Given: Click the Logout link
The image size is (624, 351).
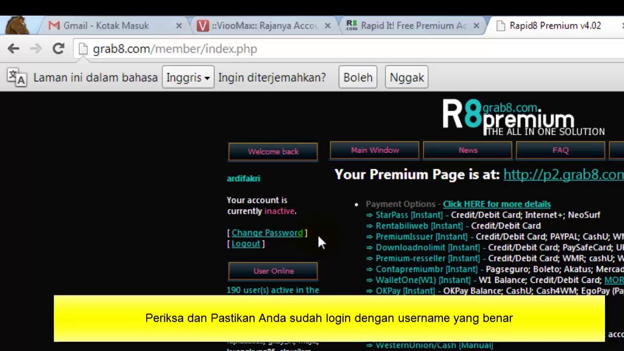Looking at the screenshot, I should coord(246,244).
